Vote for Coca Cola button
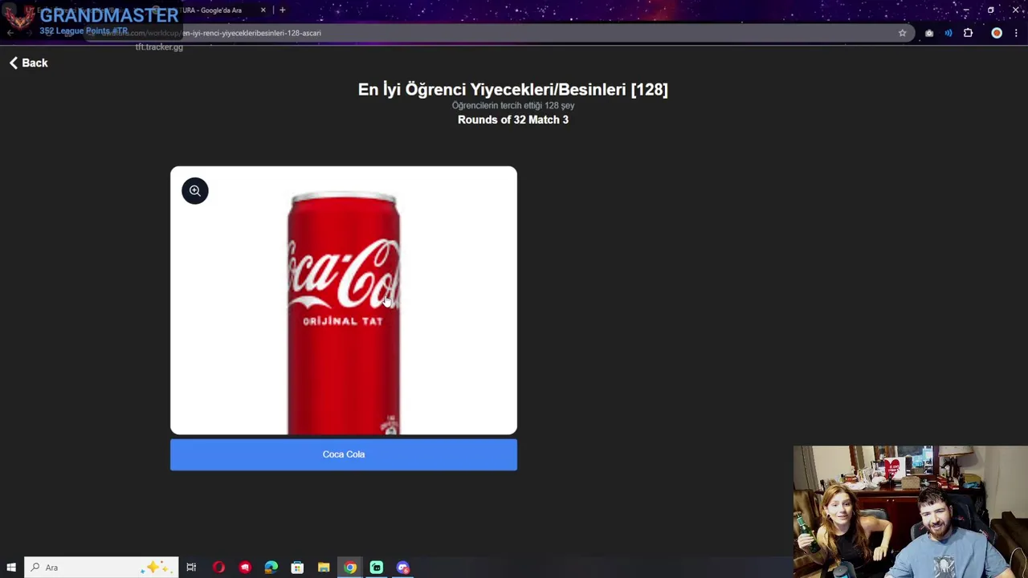This screenshot has width=1028, height=578. (x=344, y=454)
